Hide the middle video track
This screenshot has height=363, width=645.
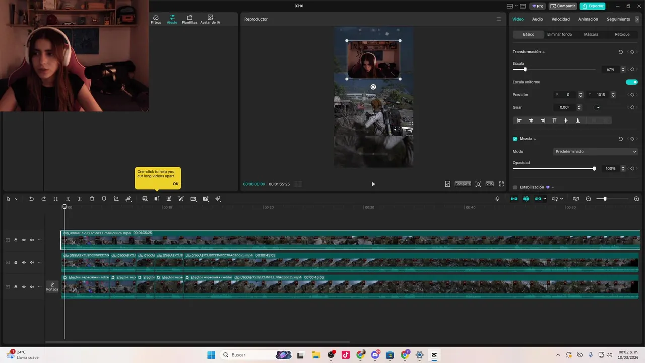[x=24, y=262]
